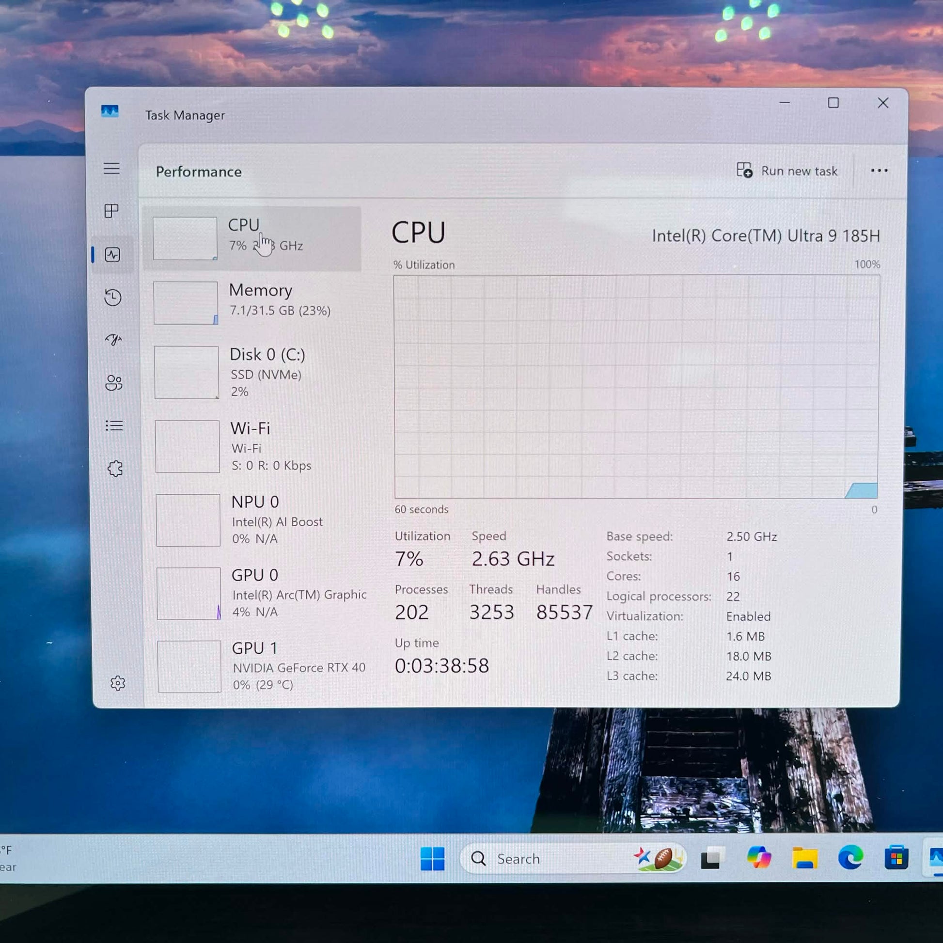Click the Up time value 0:03:38:58
Screen dimensions: 943x943
pyautogui.click(x=442, y=666)
